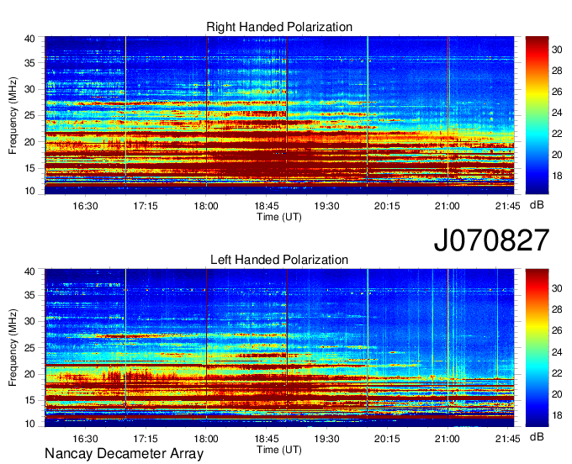The width and height of the screenshot is (572, 464).
Task: Click the 21:00 tick on upper plot
Action: pos(448,206)
